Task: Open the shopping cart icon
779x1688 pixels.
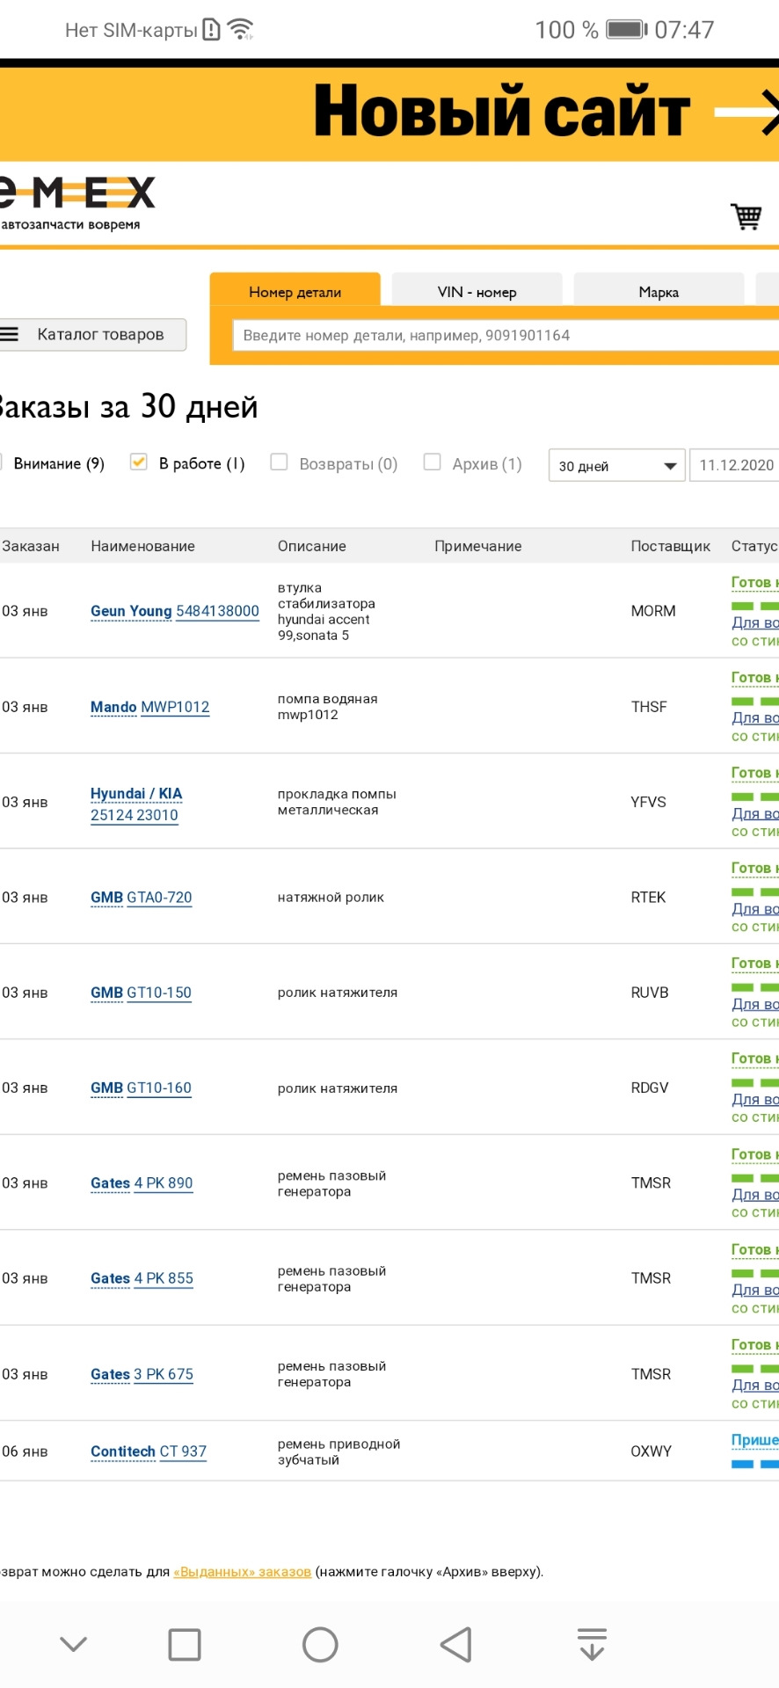Action: pos(746,215)
